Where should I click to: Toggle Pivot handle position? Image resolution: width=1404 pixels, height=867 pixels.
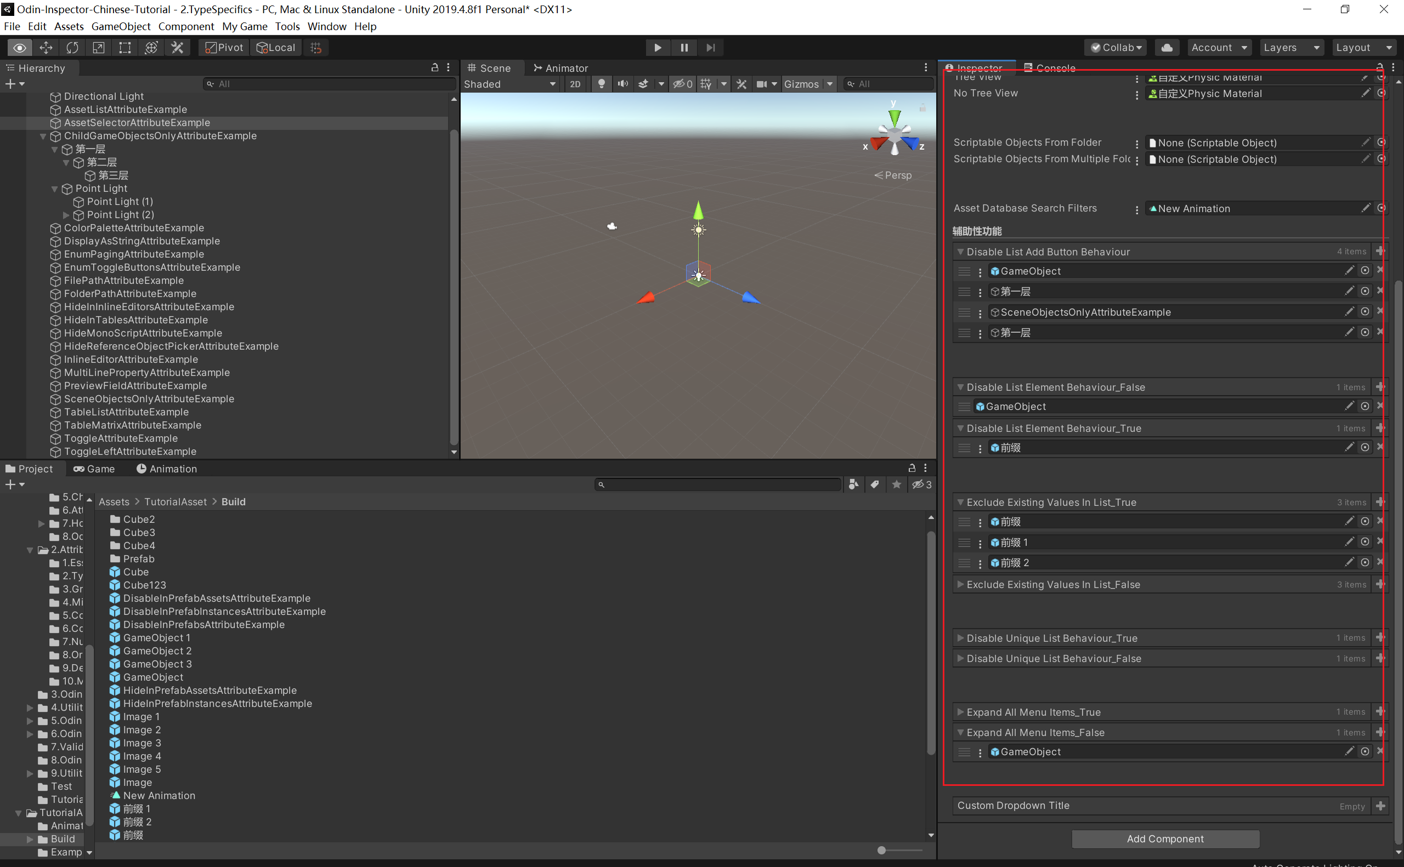[x=224, y=48]
